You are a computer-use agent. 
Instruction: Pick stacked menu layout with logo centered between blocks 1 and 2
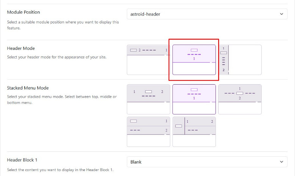tap(148, 99)
